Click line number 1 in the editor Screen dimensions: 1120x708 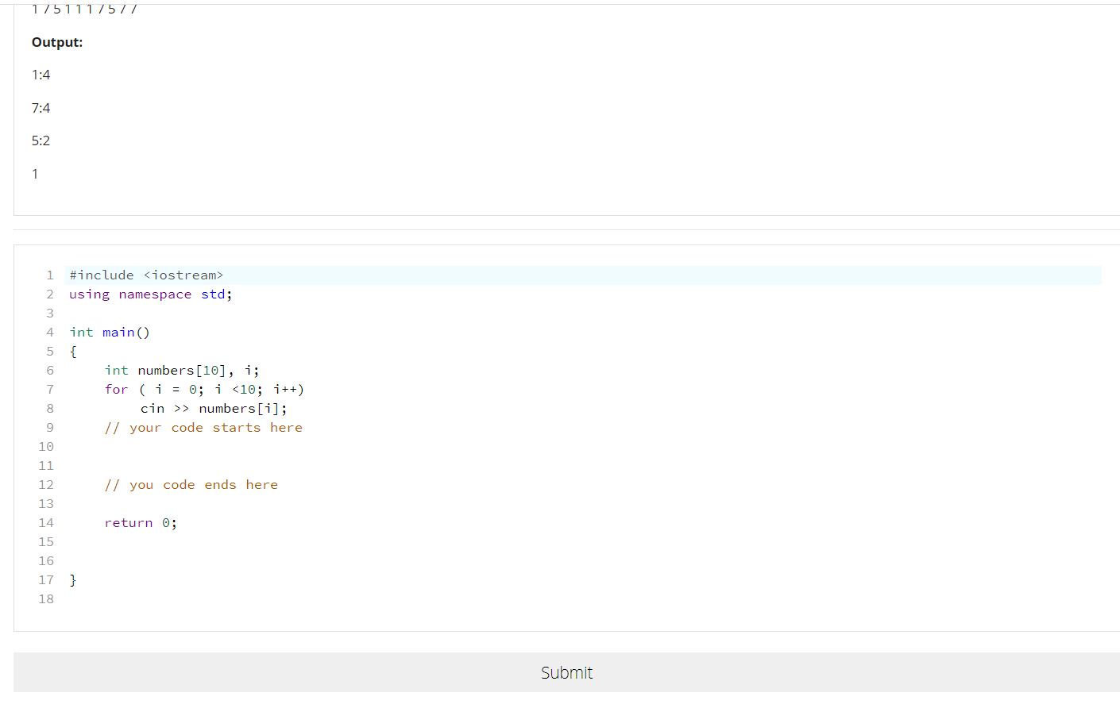pos(49,275)
